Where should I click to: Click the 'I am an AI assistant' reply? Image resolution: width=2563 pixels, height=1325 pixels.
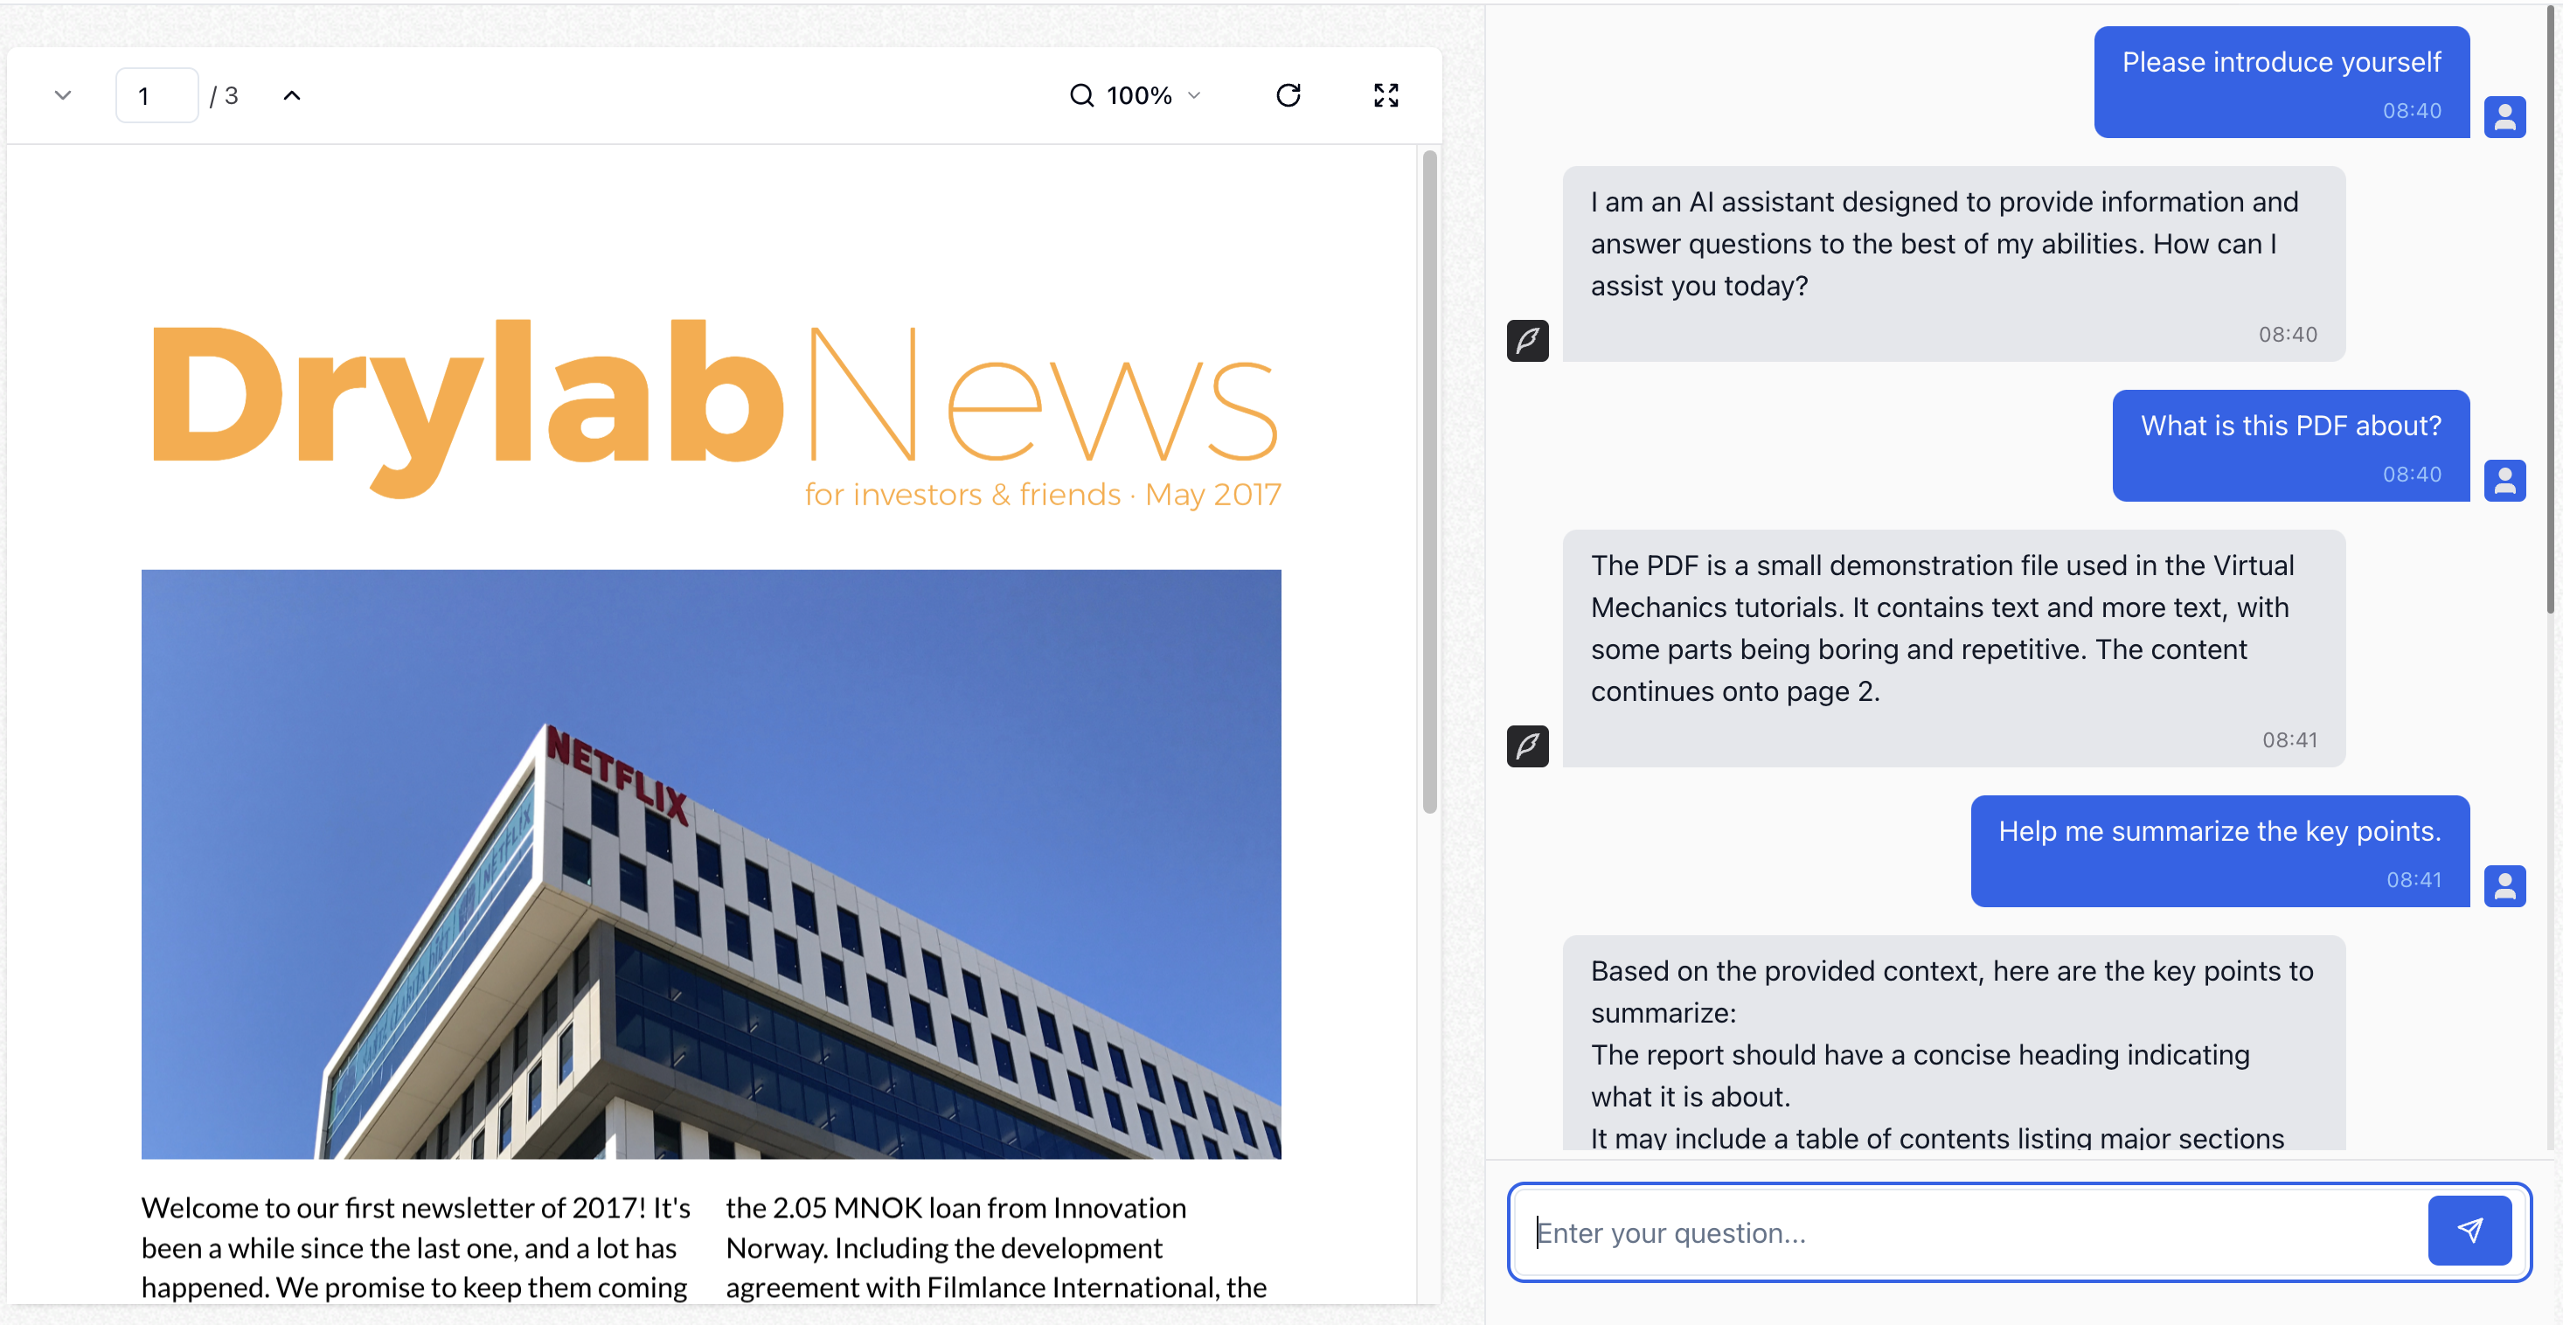click(1953, 264)
